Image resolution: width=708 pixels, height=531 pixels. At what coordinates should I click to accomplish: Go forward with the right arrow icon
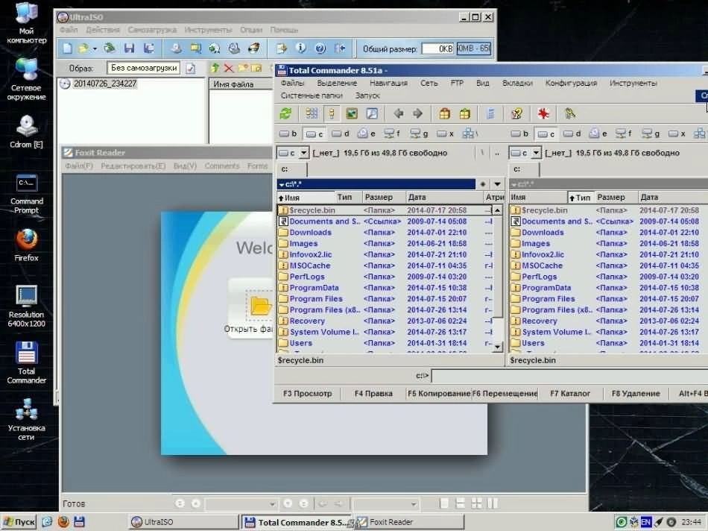click(x=418, y=114)
